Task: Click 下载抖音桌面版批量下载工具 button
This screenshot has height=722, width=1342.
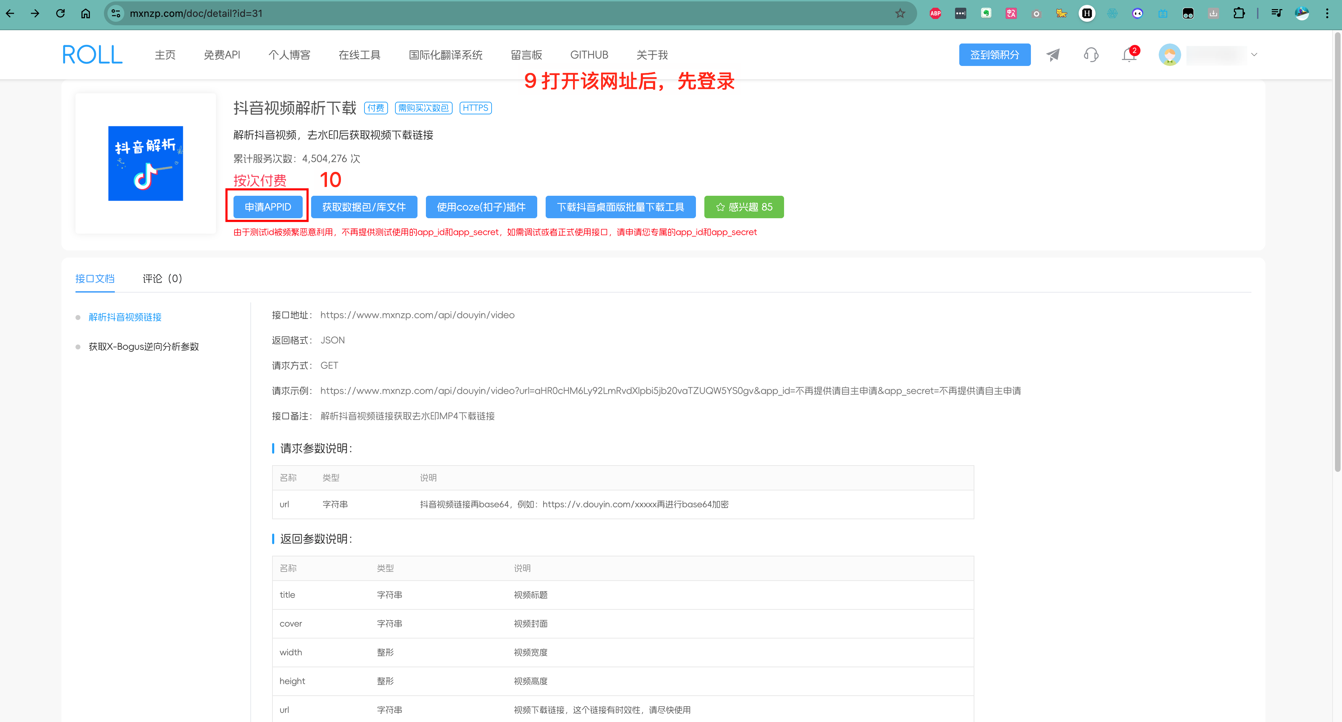Action: 620,207
